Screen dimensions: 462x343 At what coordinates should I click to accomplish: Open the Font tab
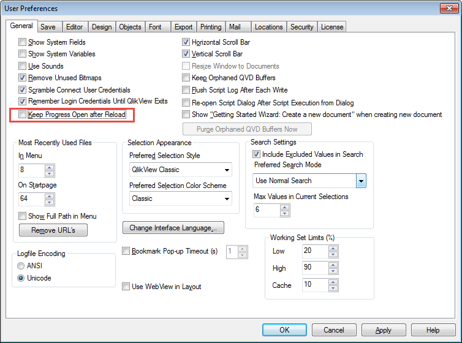coord(158,27)
